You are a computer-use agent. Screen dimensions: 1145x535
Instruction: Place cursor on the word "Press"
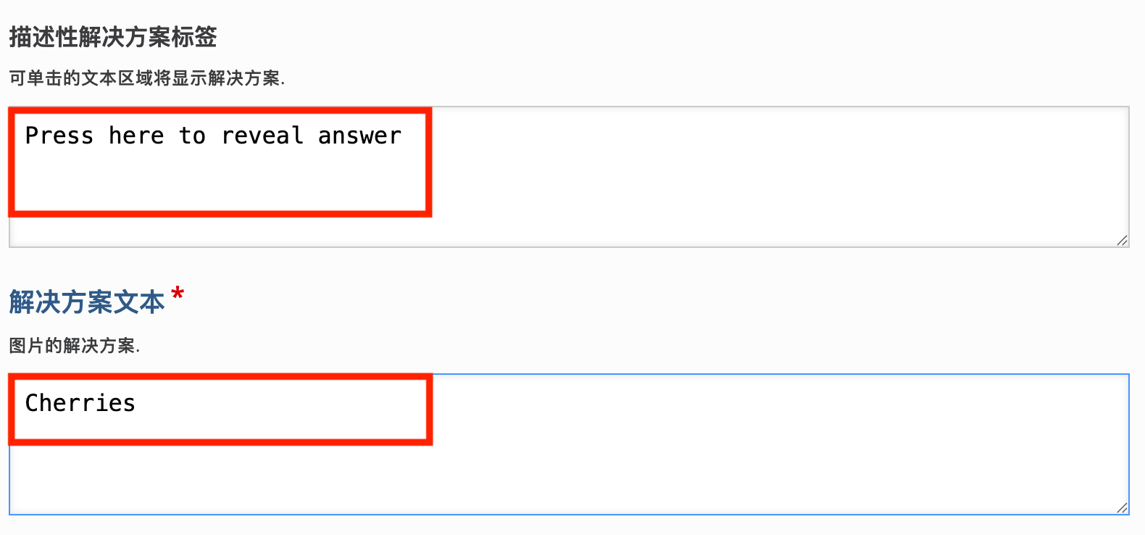tap(59, 136)
